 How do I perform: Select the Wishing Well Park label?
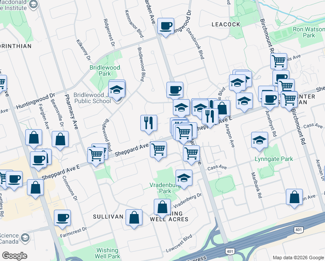(x=107, y=253)
